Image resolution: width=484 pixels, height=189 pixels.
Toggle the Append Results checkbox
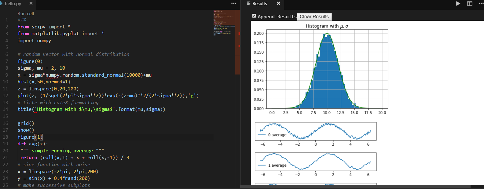254,16
